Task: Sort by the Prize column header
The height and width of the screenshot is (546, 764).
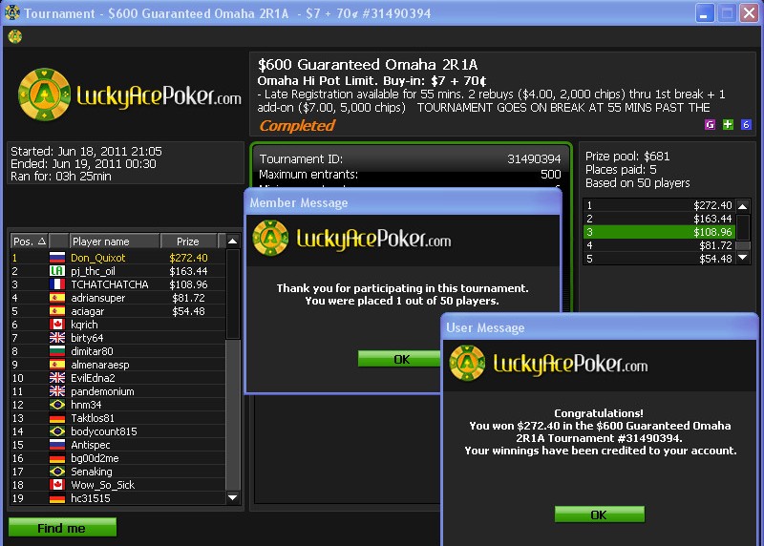Action: tap(188, 241)
